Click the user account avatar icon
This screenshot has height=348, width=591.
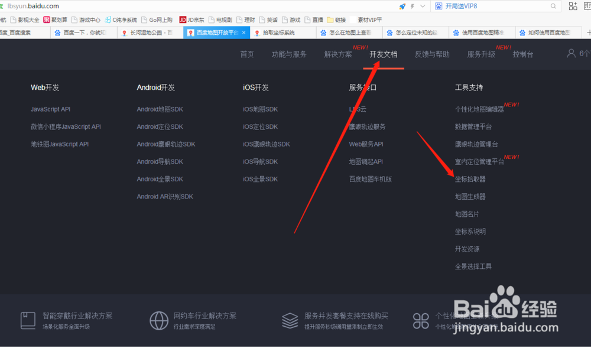click(x=571, y=53)
